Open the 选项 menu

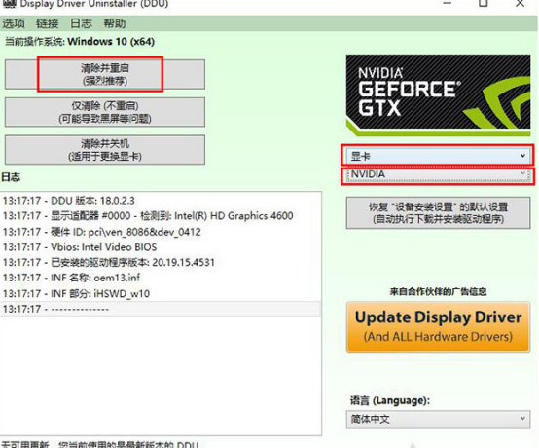tap(14, 23)
